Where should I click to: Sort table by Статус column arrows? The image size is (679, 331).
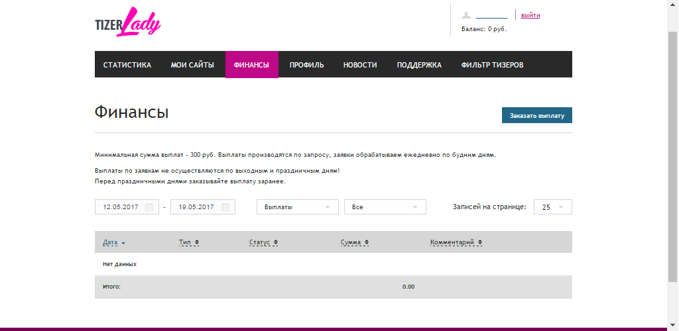pyautogui.click(x=276, y=243)
